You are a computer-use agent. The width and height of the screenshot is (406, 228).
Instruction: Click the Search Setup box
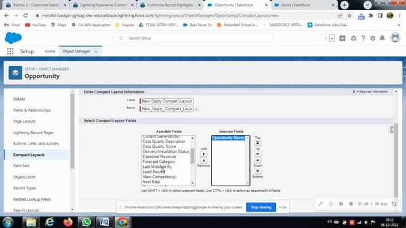click(x=193, y=38)
